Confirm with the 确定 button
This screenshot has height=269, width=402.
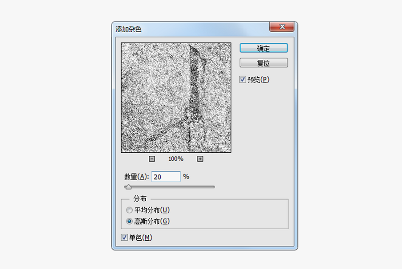pyautogui.click(x=263, y=48)
